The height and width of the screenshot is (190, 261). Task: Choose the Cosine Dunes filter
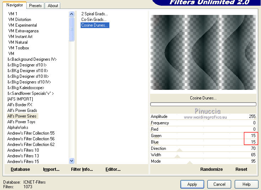pyautogui.click(x=95, y=25)
